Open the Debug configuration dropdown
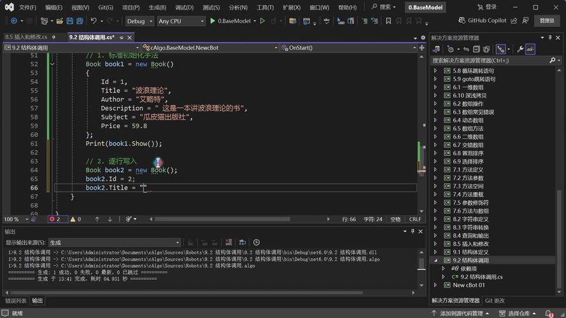 [139, 21]
